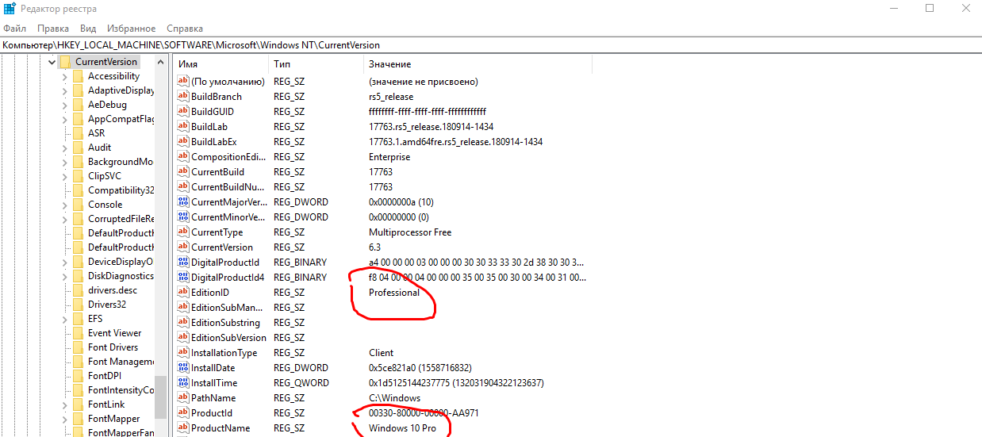Click the 'Professional' value text
Screen dimensions: 982x437
(x=394, y=293)
